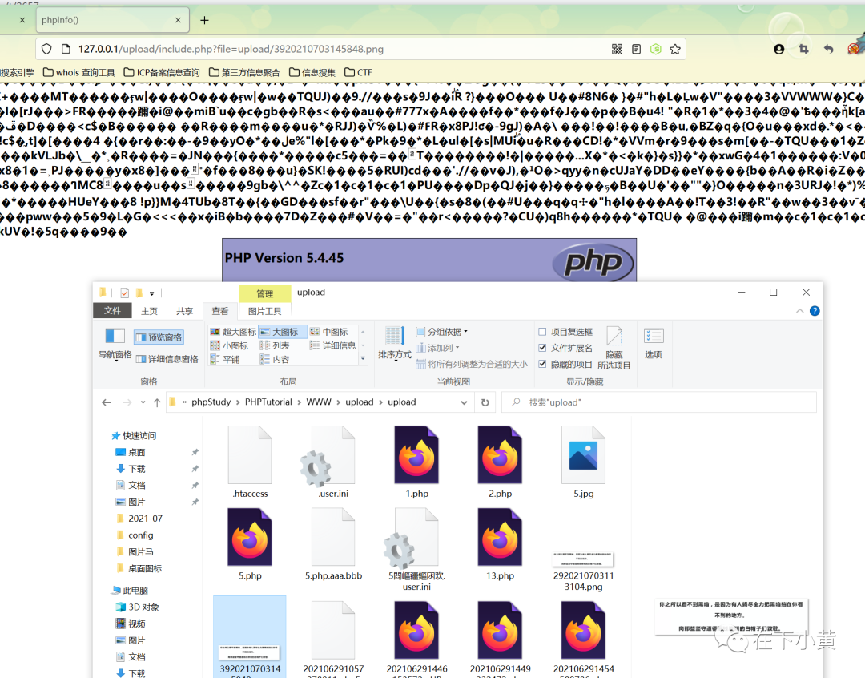This screenshot has height=678, width=865.
Task: Open the Firefox account avatar icon
Action: tap(779, 49)
